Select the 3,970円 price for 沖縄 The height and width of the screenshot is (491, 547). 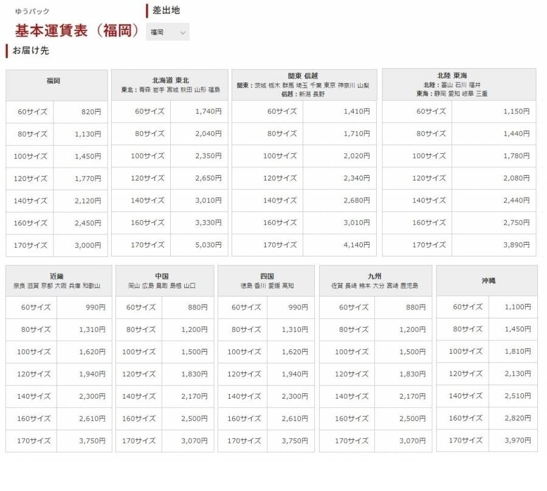click(x=518, y=441)
